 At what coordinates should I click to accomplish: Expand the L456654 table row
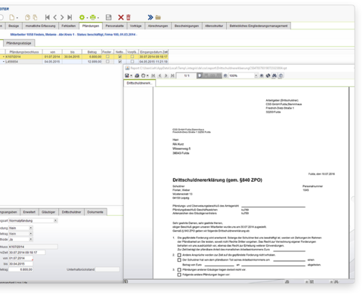(x=4, y=62)
